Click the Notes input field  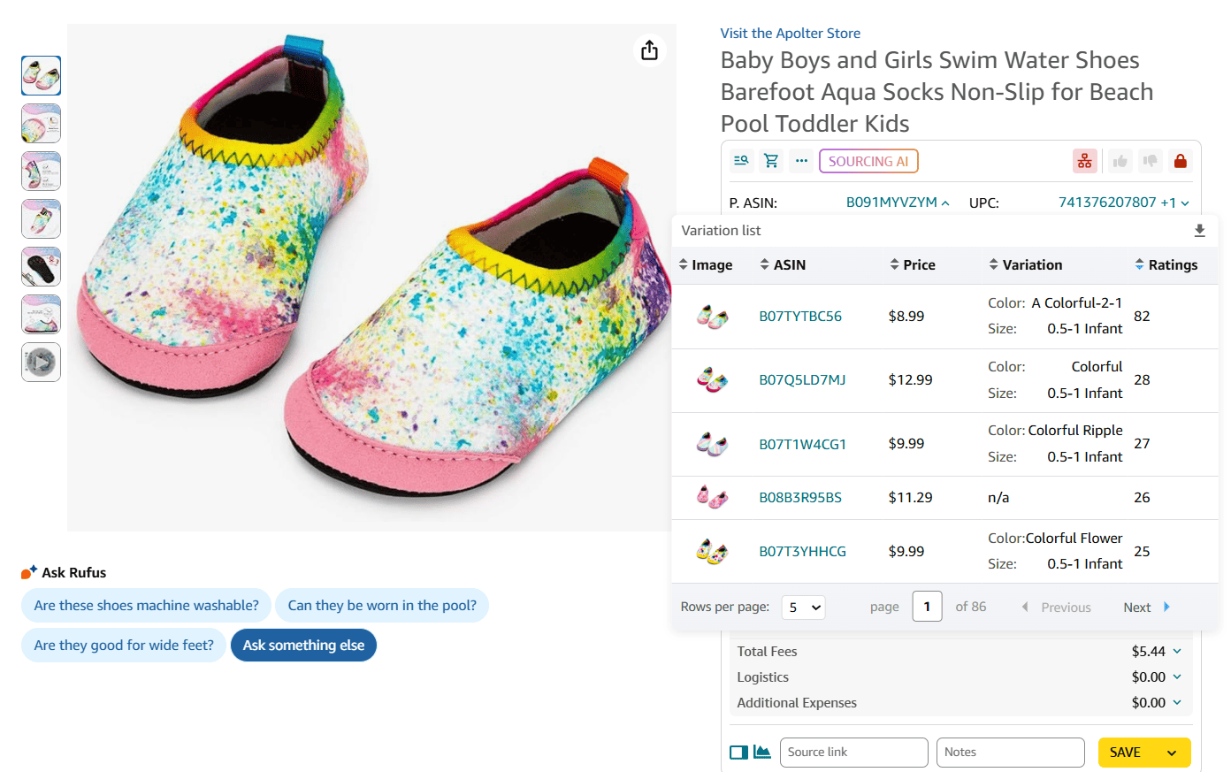(x=1010, y=753)
